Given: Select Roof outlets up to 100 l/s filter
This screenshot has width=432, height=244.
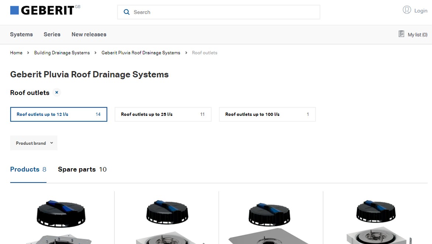Looking at the screenshot, I should [267, 114].
